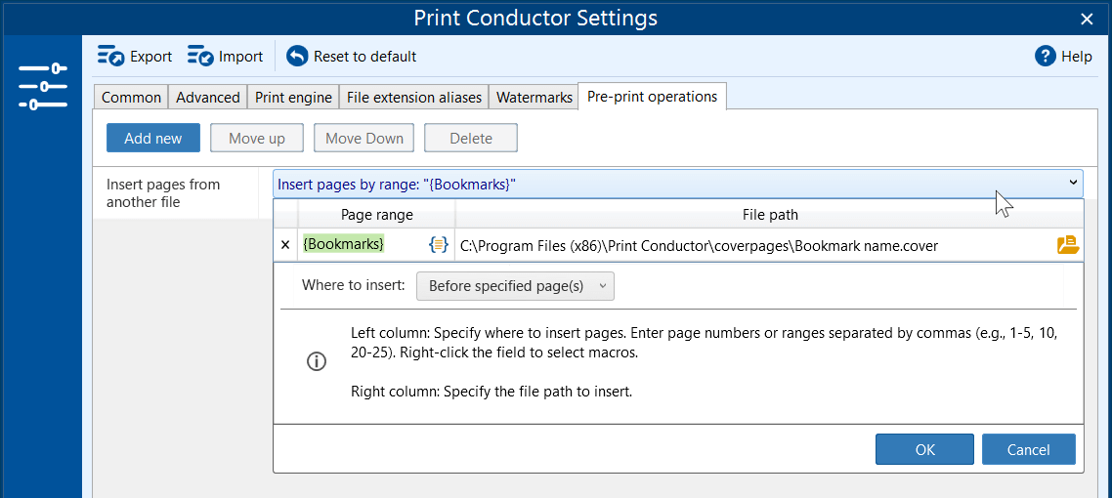Click the Add new button

click(x=153, y=138)
